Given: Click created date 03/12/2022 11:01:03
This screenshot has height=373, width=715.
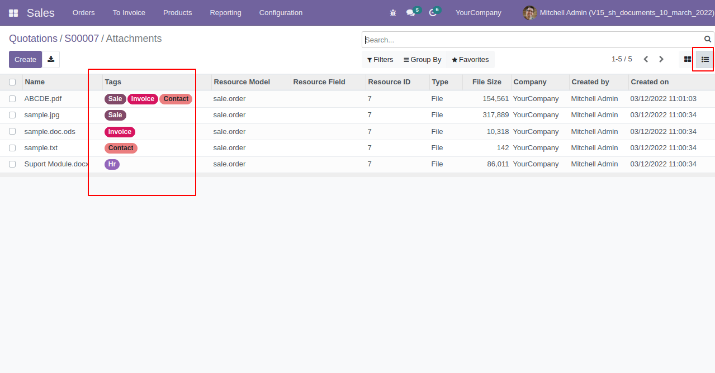Looking at the screenshot, I should (x=663, y=99).
